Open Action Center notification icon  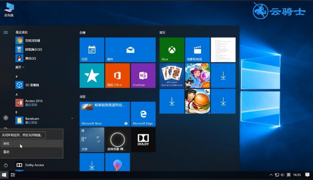click(x=308, y=175)
